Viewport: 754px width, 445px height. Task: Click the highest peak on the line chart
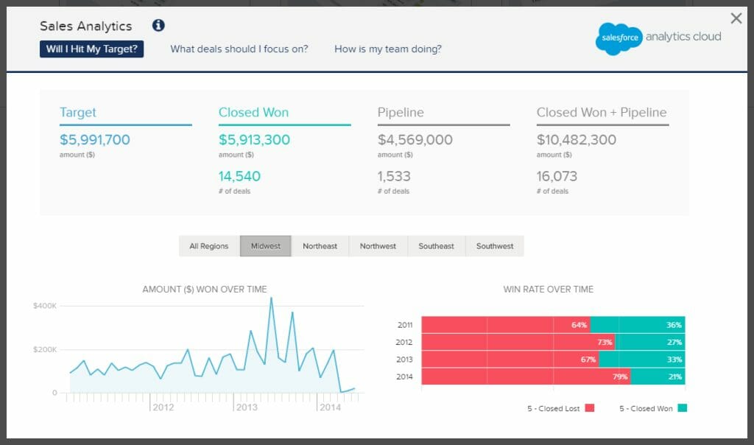tap(271, 298)
